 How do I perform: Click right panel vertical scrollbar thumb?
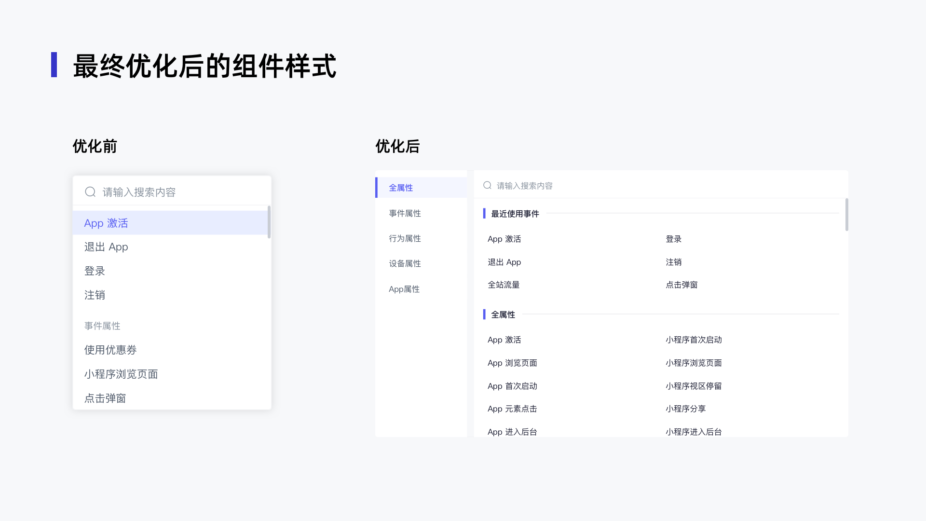point(846,215)
